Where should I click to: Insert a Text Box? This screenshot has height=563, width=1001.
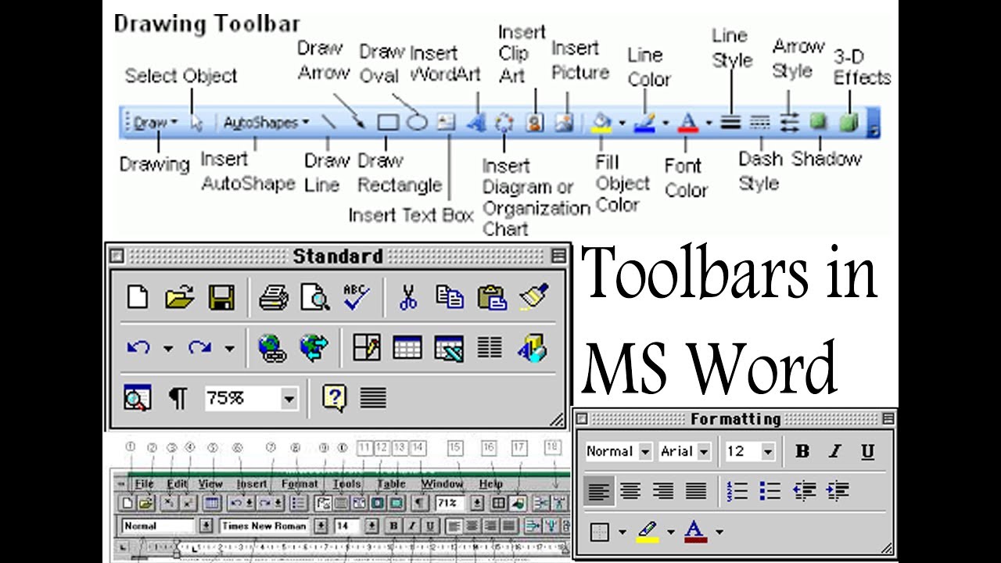(x=447, y=122)
